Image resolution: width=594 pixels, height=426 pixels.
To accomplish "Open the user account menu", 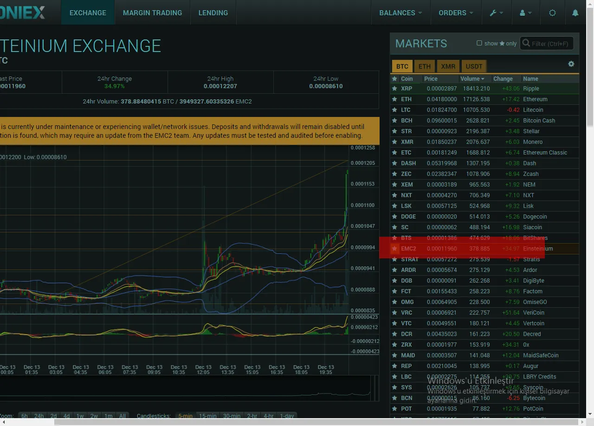I will 526,13.
